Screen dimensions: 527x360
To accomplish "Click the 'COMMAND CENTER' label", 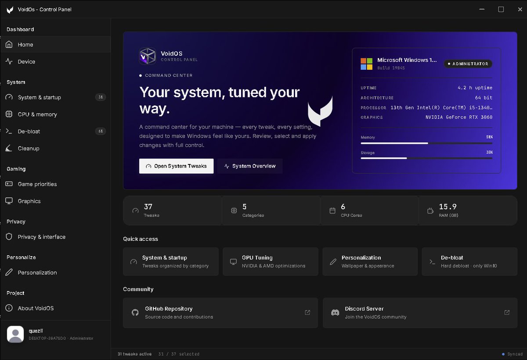I will point(169,75).
